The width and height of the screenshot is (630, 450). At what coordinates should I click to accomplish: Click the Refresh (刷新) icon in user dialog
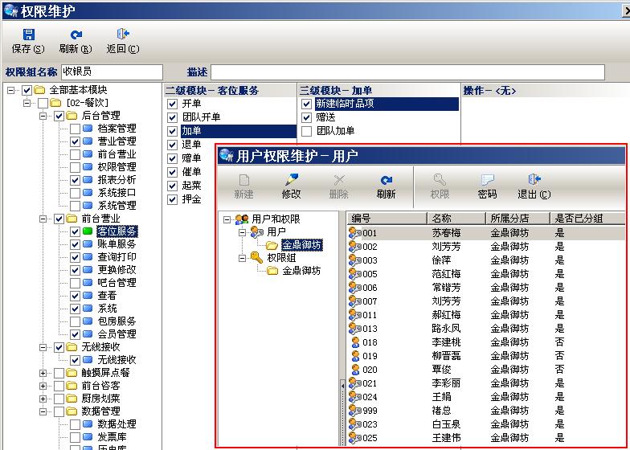386,180
